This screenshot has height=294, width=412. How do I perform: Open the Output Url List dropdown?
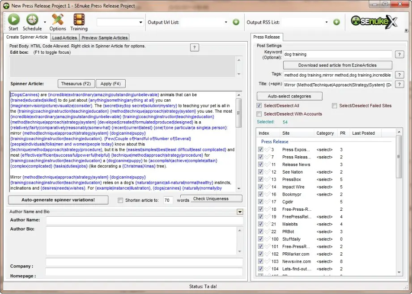click(x=226, y=22)
